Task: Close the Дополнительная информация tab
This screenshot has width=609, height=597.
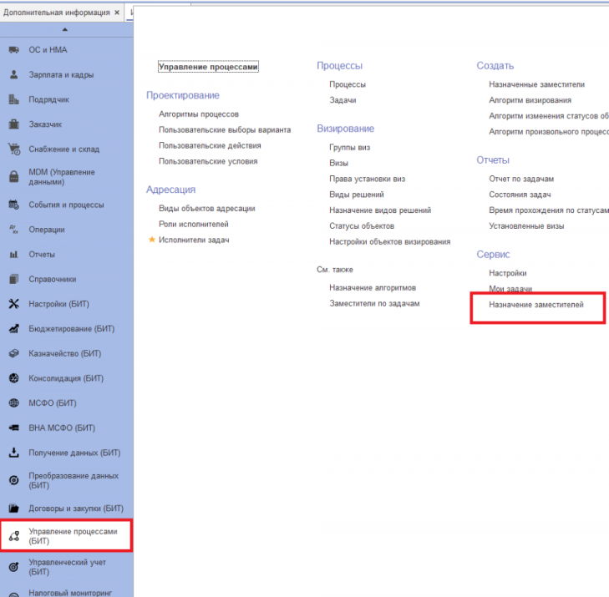Action: click(116, 13)
